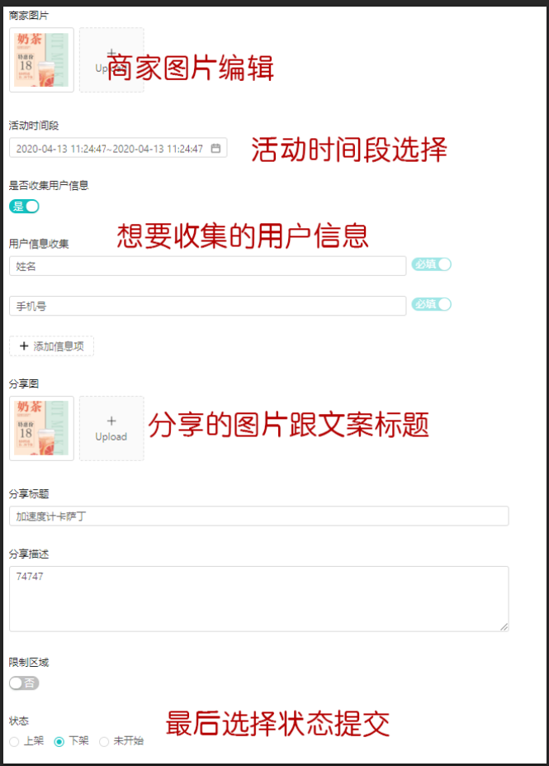Focus the 分享标题 input field
Viewport: 549px width, 766px height.
pos(258,516)
